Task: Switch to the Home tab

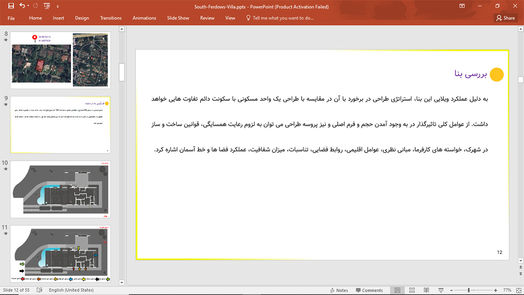Action: click(x=36, y=18)
